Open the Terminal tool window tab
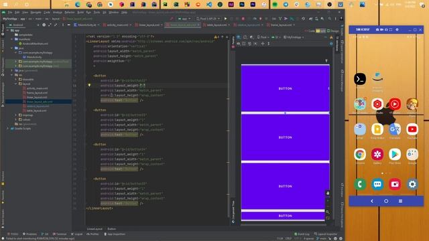Screen dimensions: 429x241 (x=60, y=234)
